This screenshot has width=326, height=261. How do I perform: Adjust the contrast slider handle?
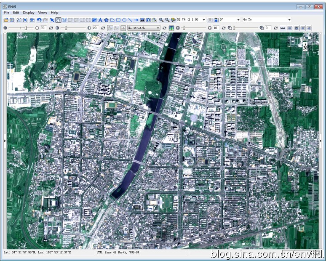66,28
